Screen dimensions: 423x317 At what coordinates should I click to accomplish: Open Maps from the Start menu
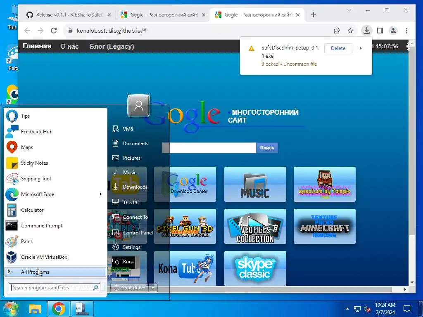point(55,147)
